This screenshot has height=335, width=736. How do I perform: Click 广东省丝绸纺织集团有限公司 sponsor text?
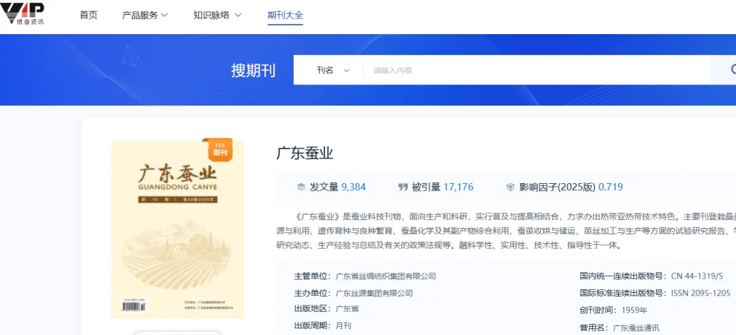pyautogui.click(x=386, y=276)
